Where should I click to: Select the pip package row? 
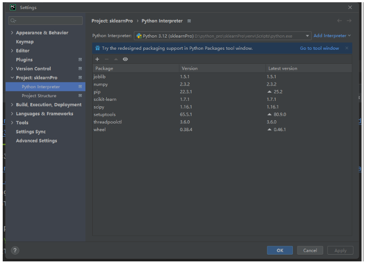(222, 92)
